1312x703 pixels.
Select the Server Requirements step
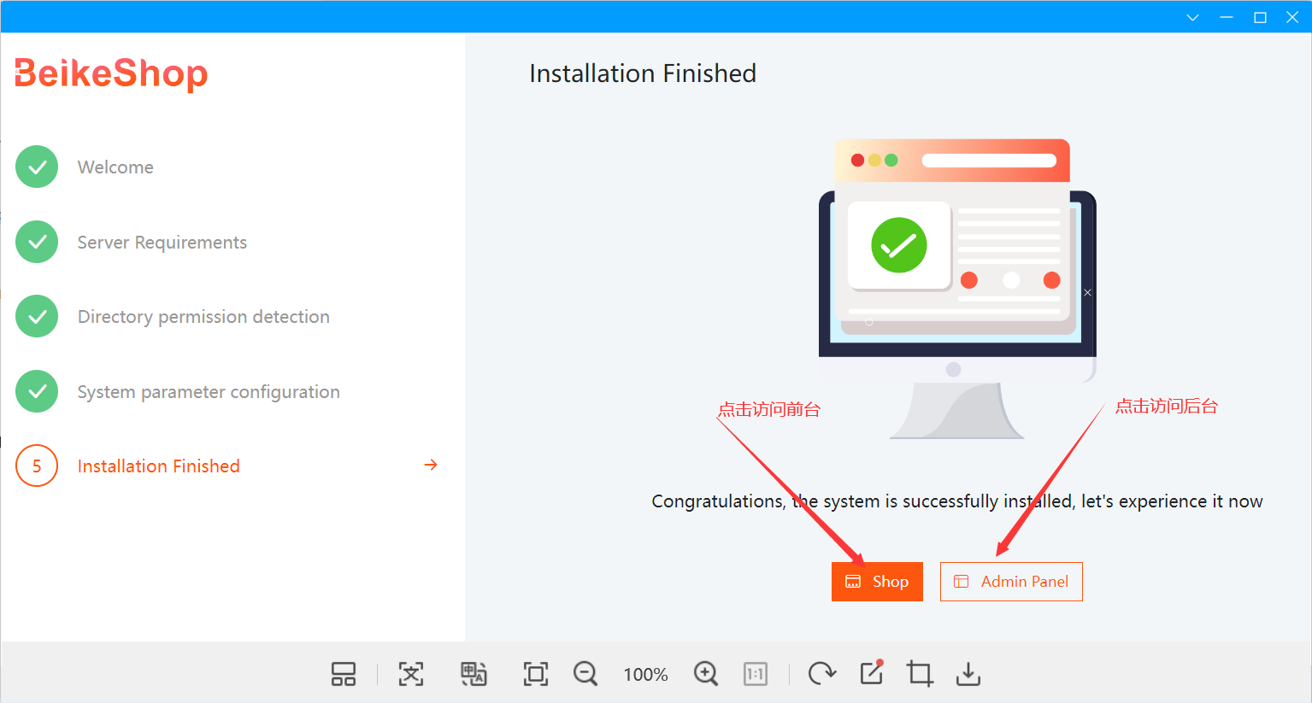point(162,243)
